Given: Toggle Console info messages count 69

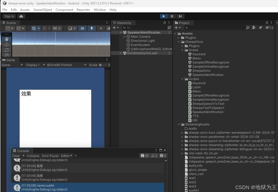Looking at the screenshot, I should point(145,156).
